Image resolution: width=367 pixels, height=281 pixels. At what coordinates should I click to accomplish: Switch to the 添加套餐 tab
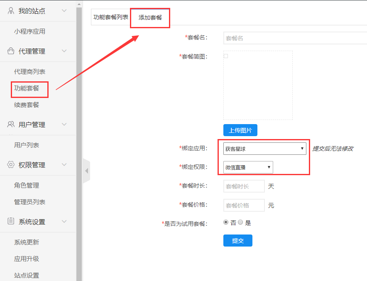[x=150, y=18]
